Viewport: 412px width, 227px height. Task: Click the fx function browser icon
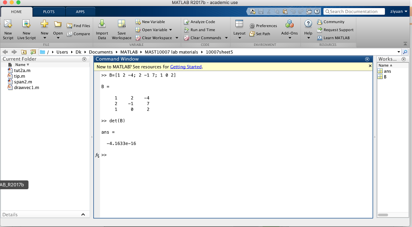click(97, 155)
